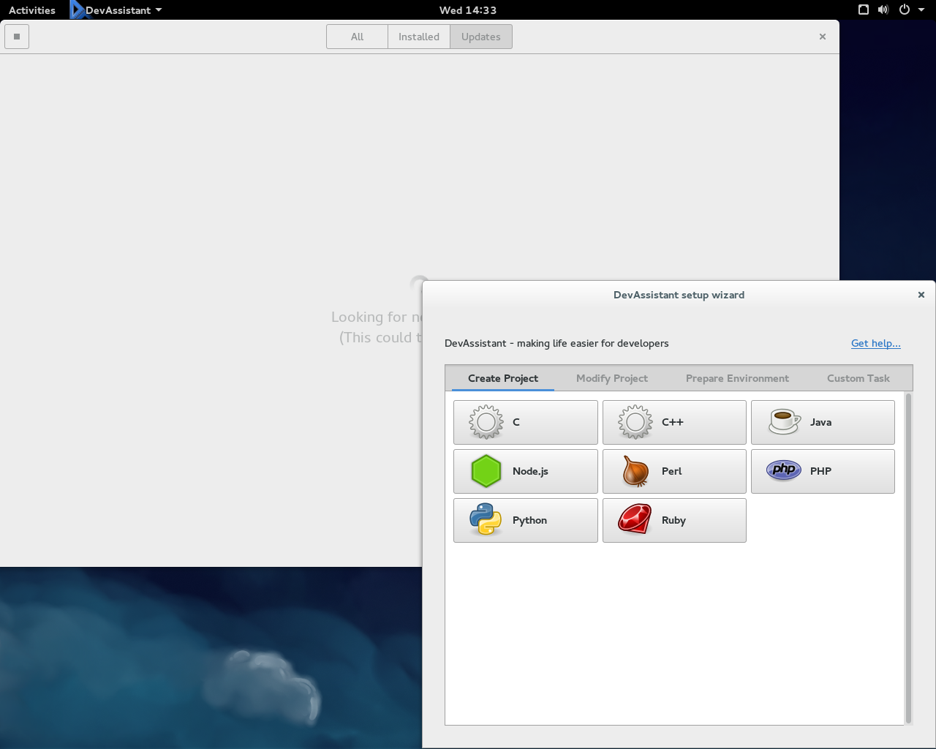This screenshot has height=749, width=936.
Task: Close the Software window
Action: 823,37
